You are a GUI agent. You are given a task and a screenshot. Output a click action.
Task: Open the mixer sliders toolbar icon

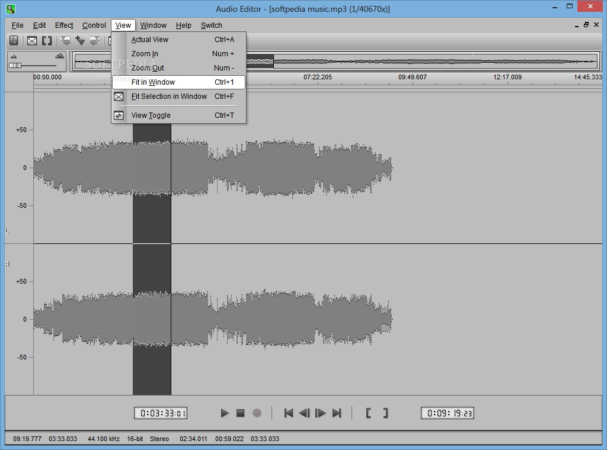pyautogui.click(x=14, y=40)
